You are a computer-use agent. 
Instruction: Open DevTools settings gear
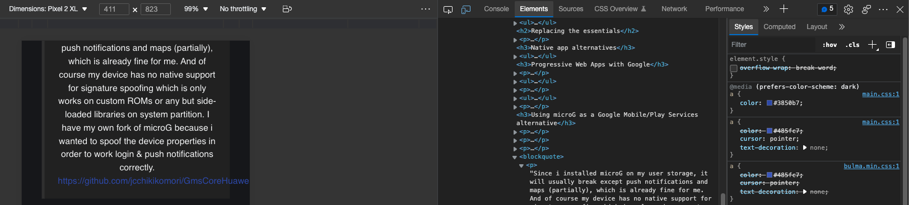pyautogui.click(x=848, y=9)
